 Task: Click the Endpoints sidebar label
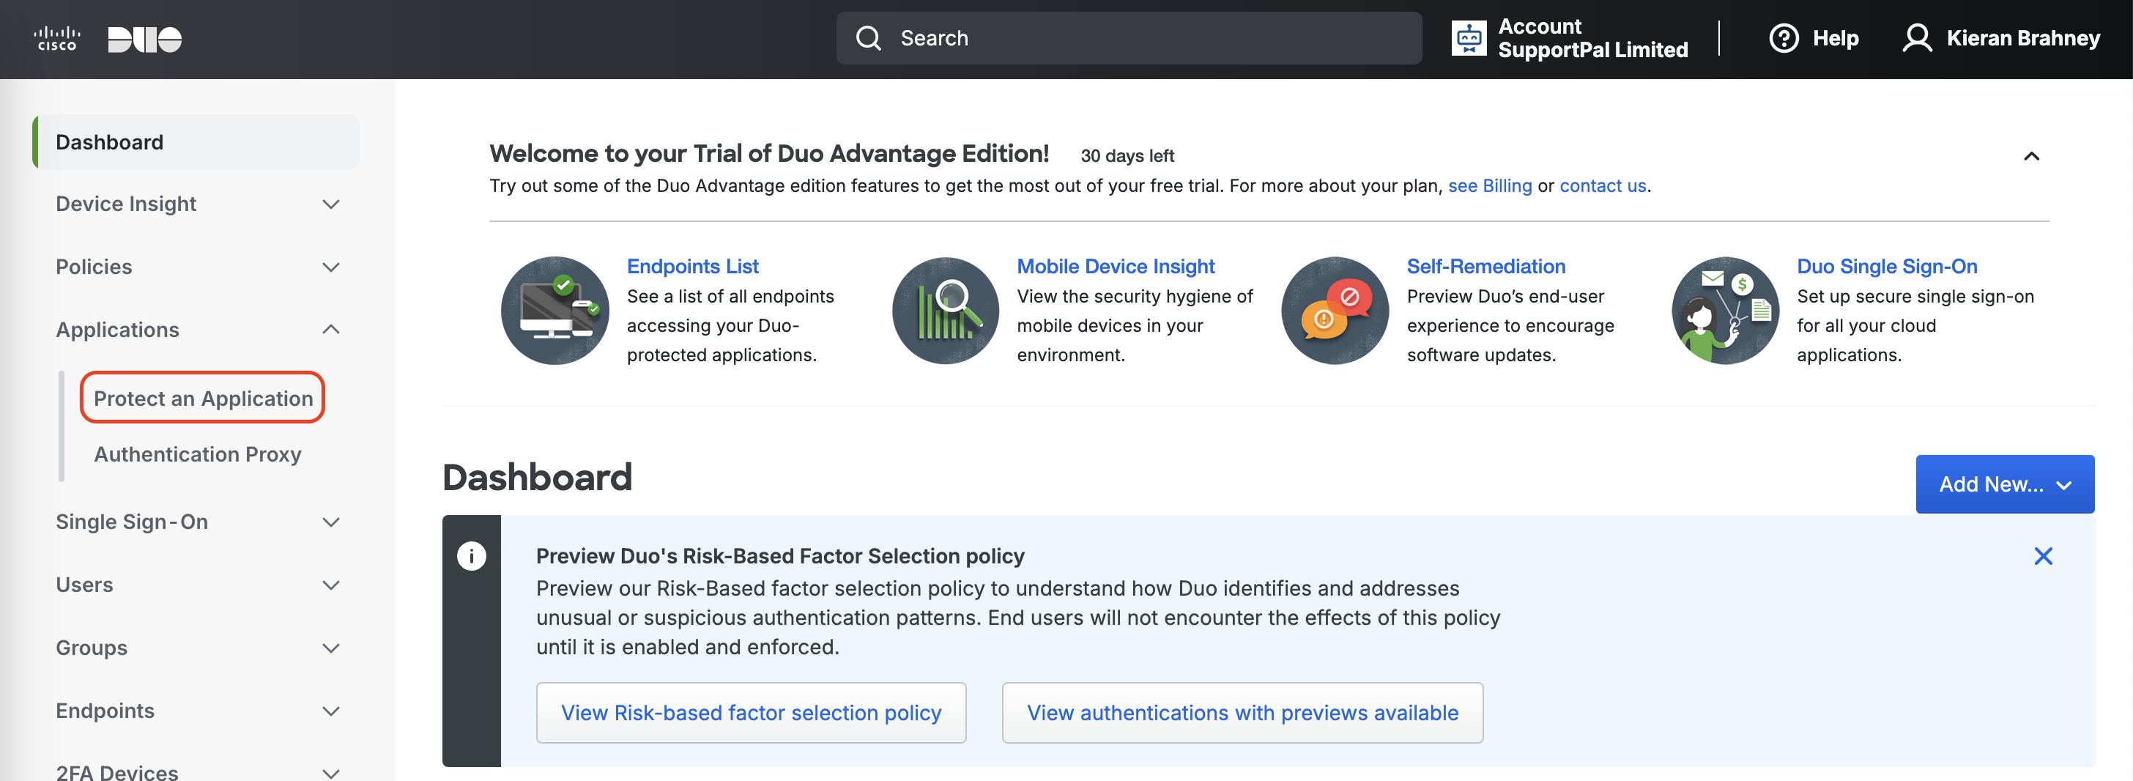104,711
